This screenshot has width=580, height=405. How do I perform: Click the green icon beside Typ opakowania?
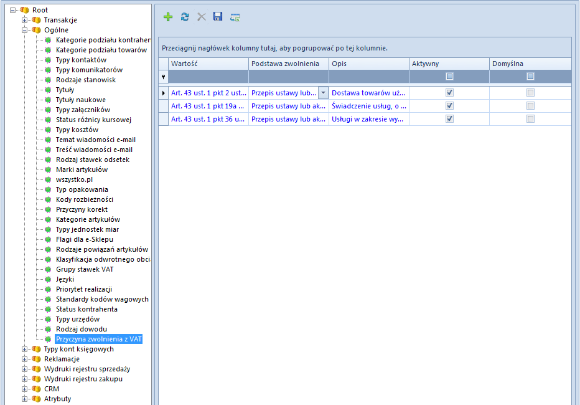point(48,189)
